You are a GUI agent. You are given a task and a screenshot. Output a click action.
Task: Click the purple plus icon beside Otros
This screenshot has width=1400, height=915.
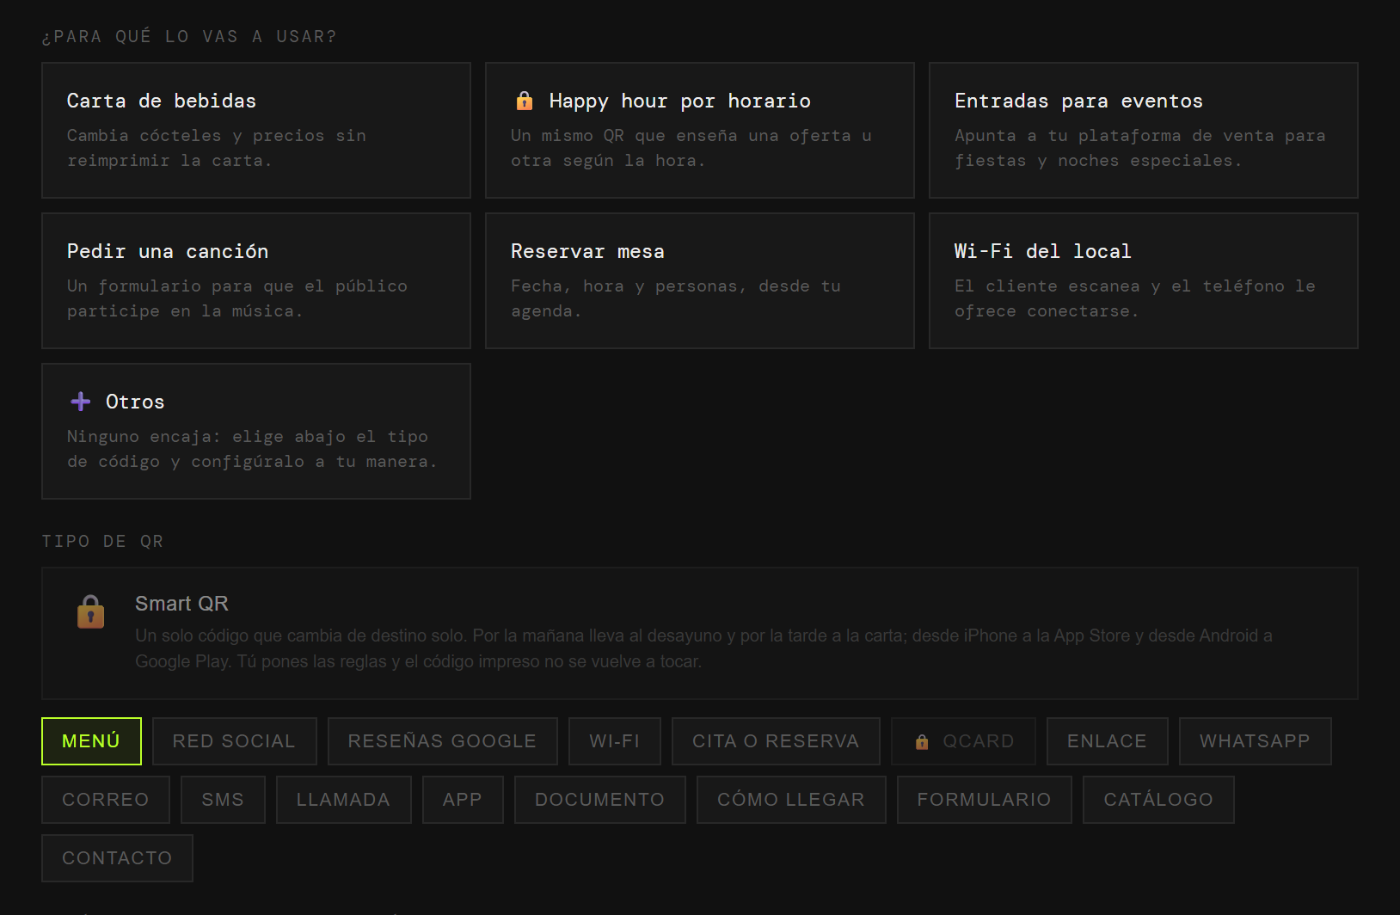[81, 402]
